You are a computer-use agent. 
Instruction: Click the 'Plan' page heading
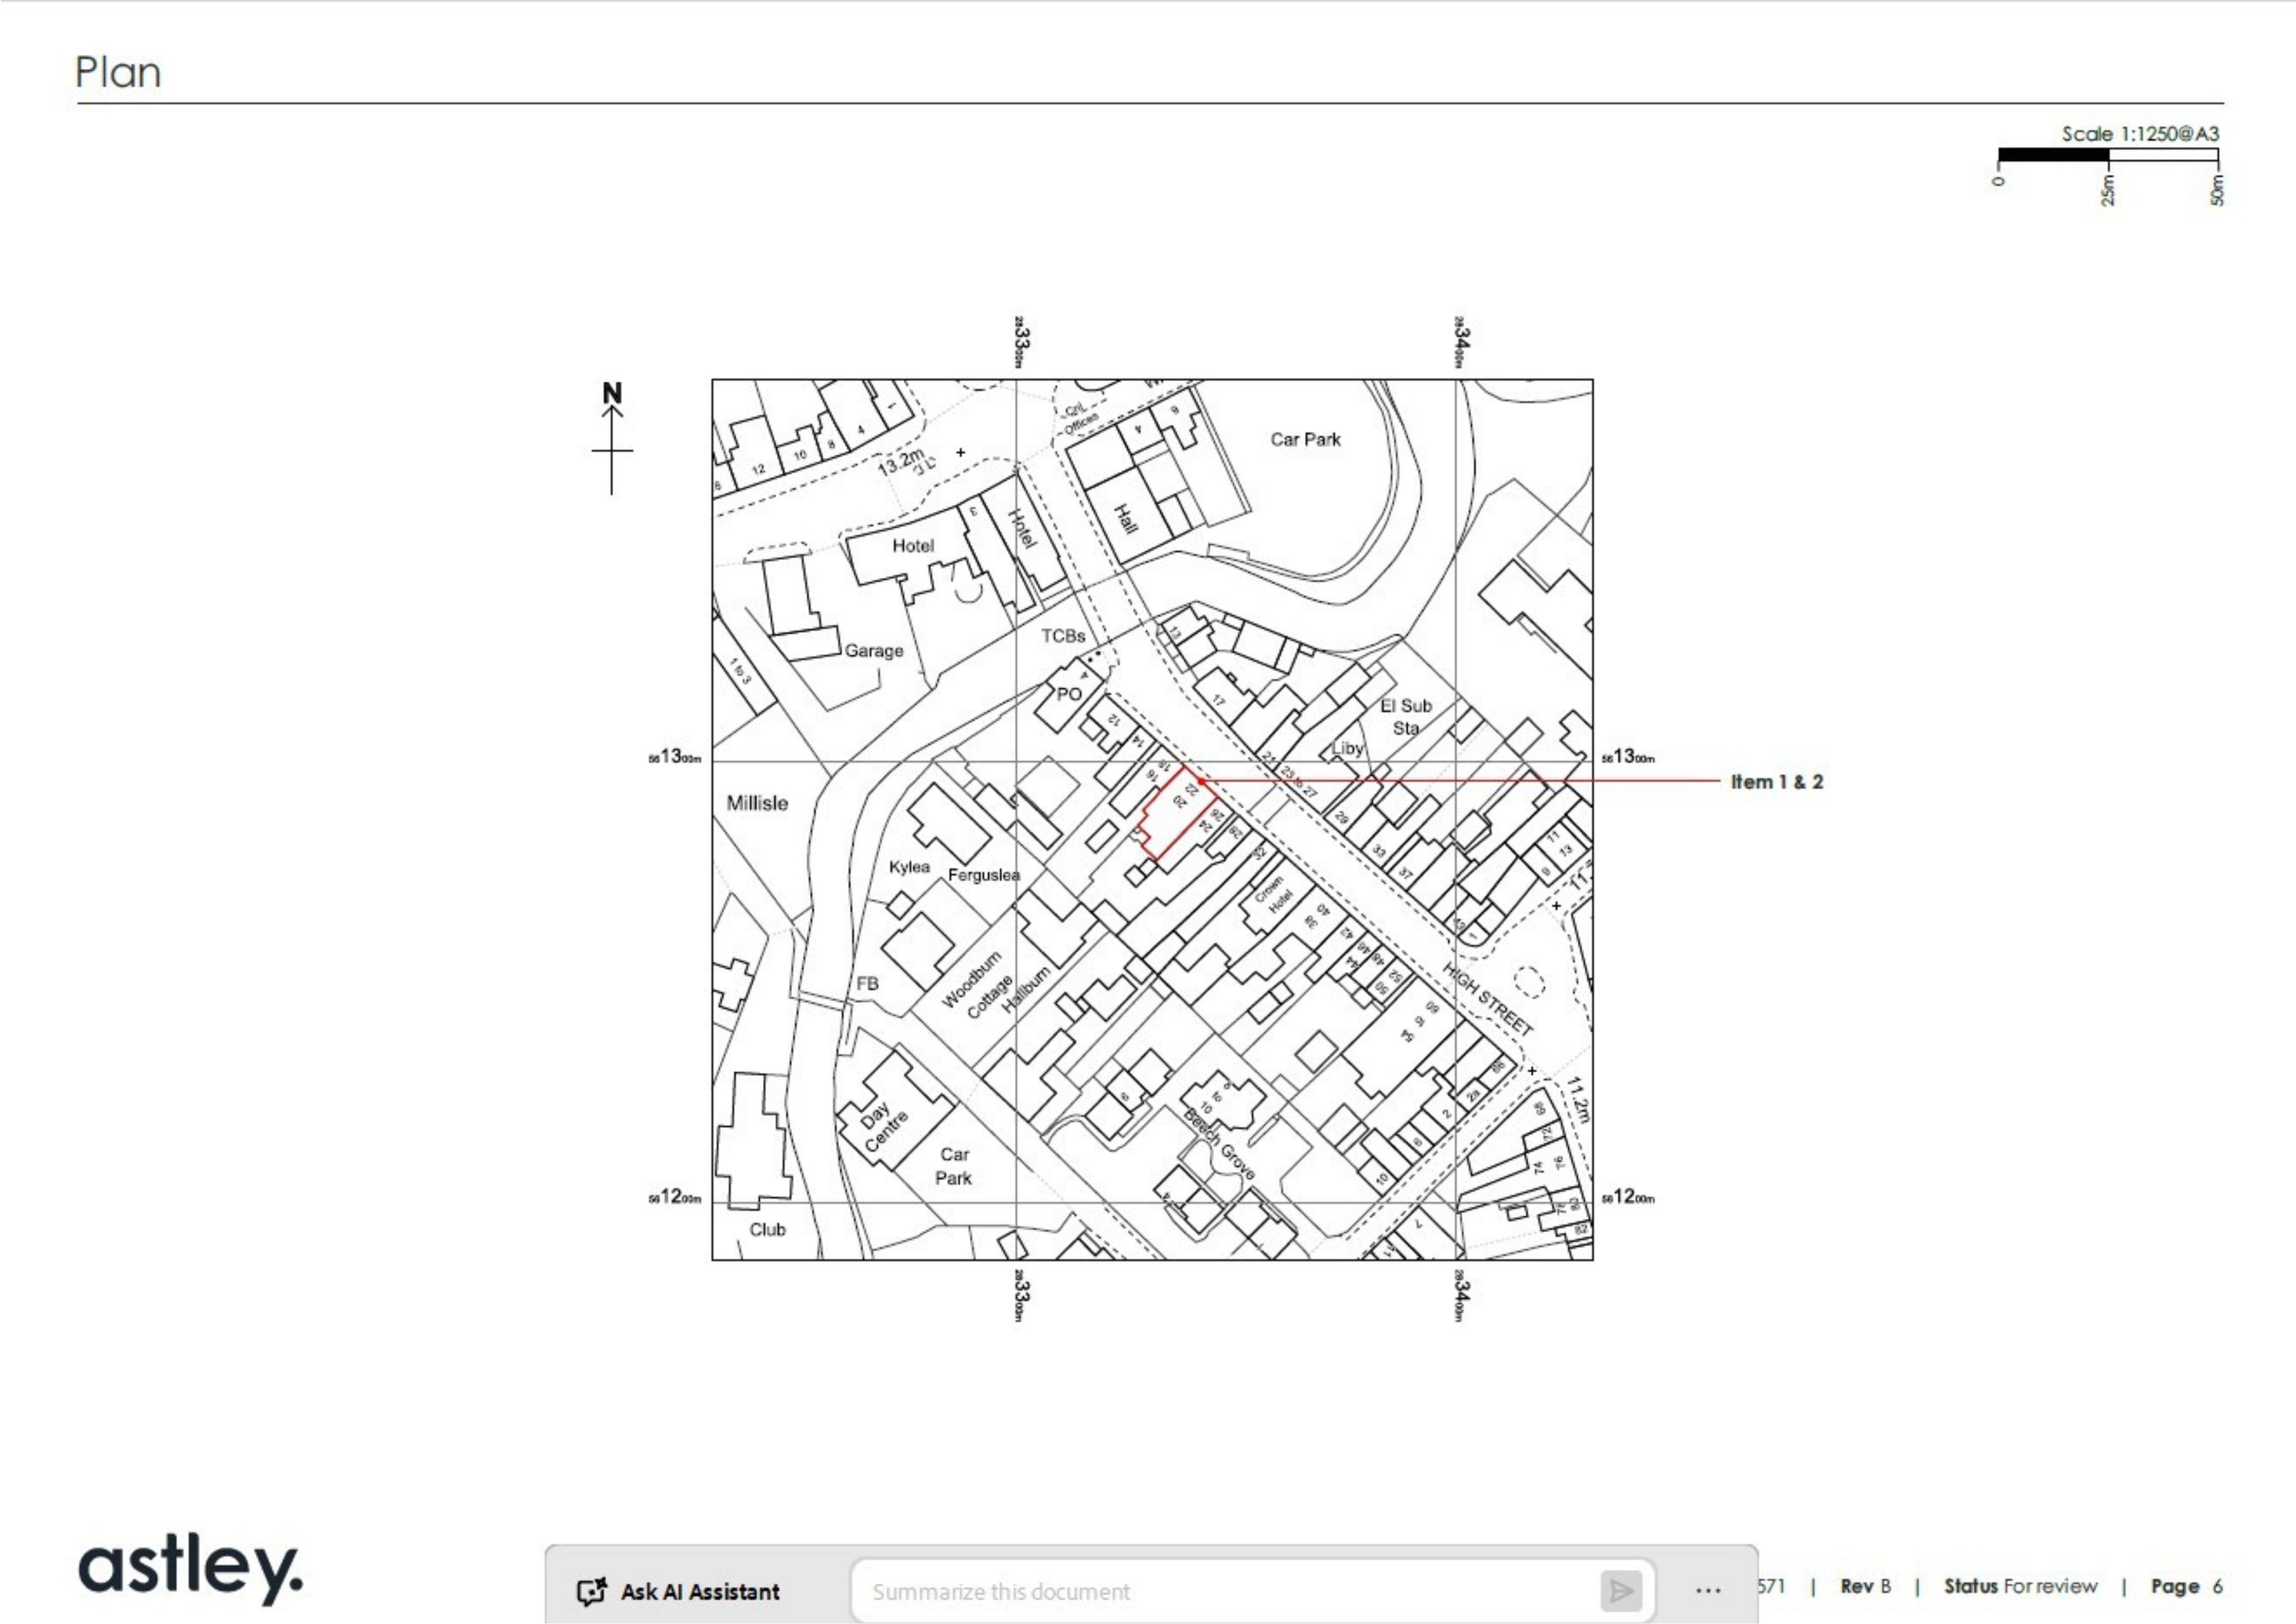118,72
